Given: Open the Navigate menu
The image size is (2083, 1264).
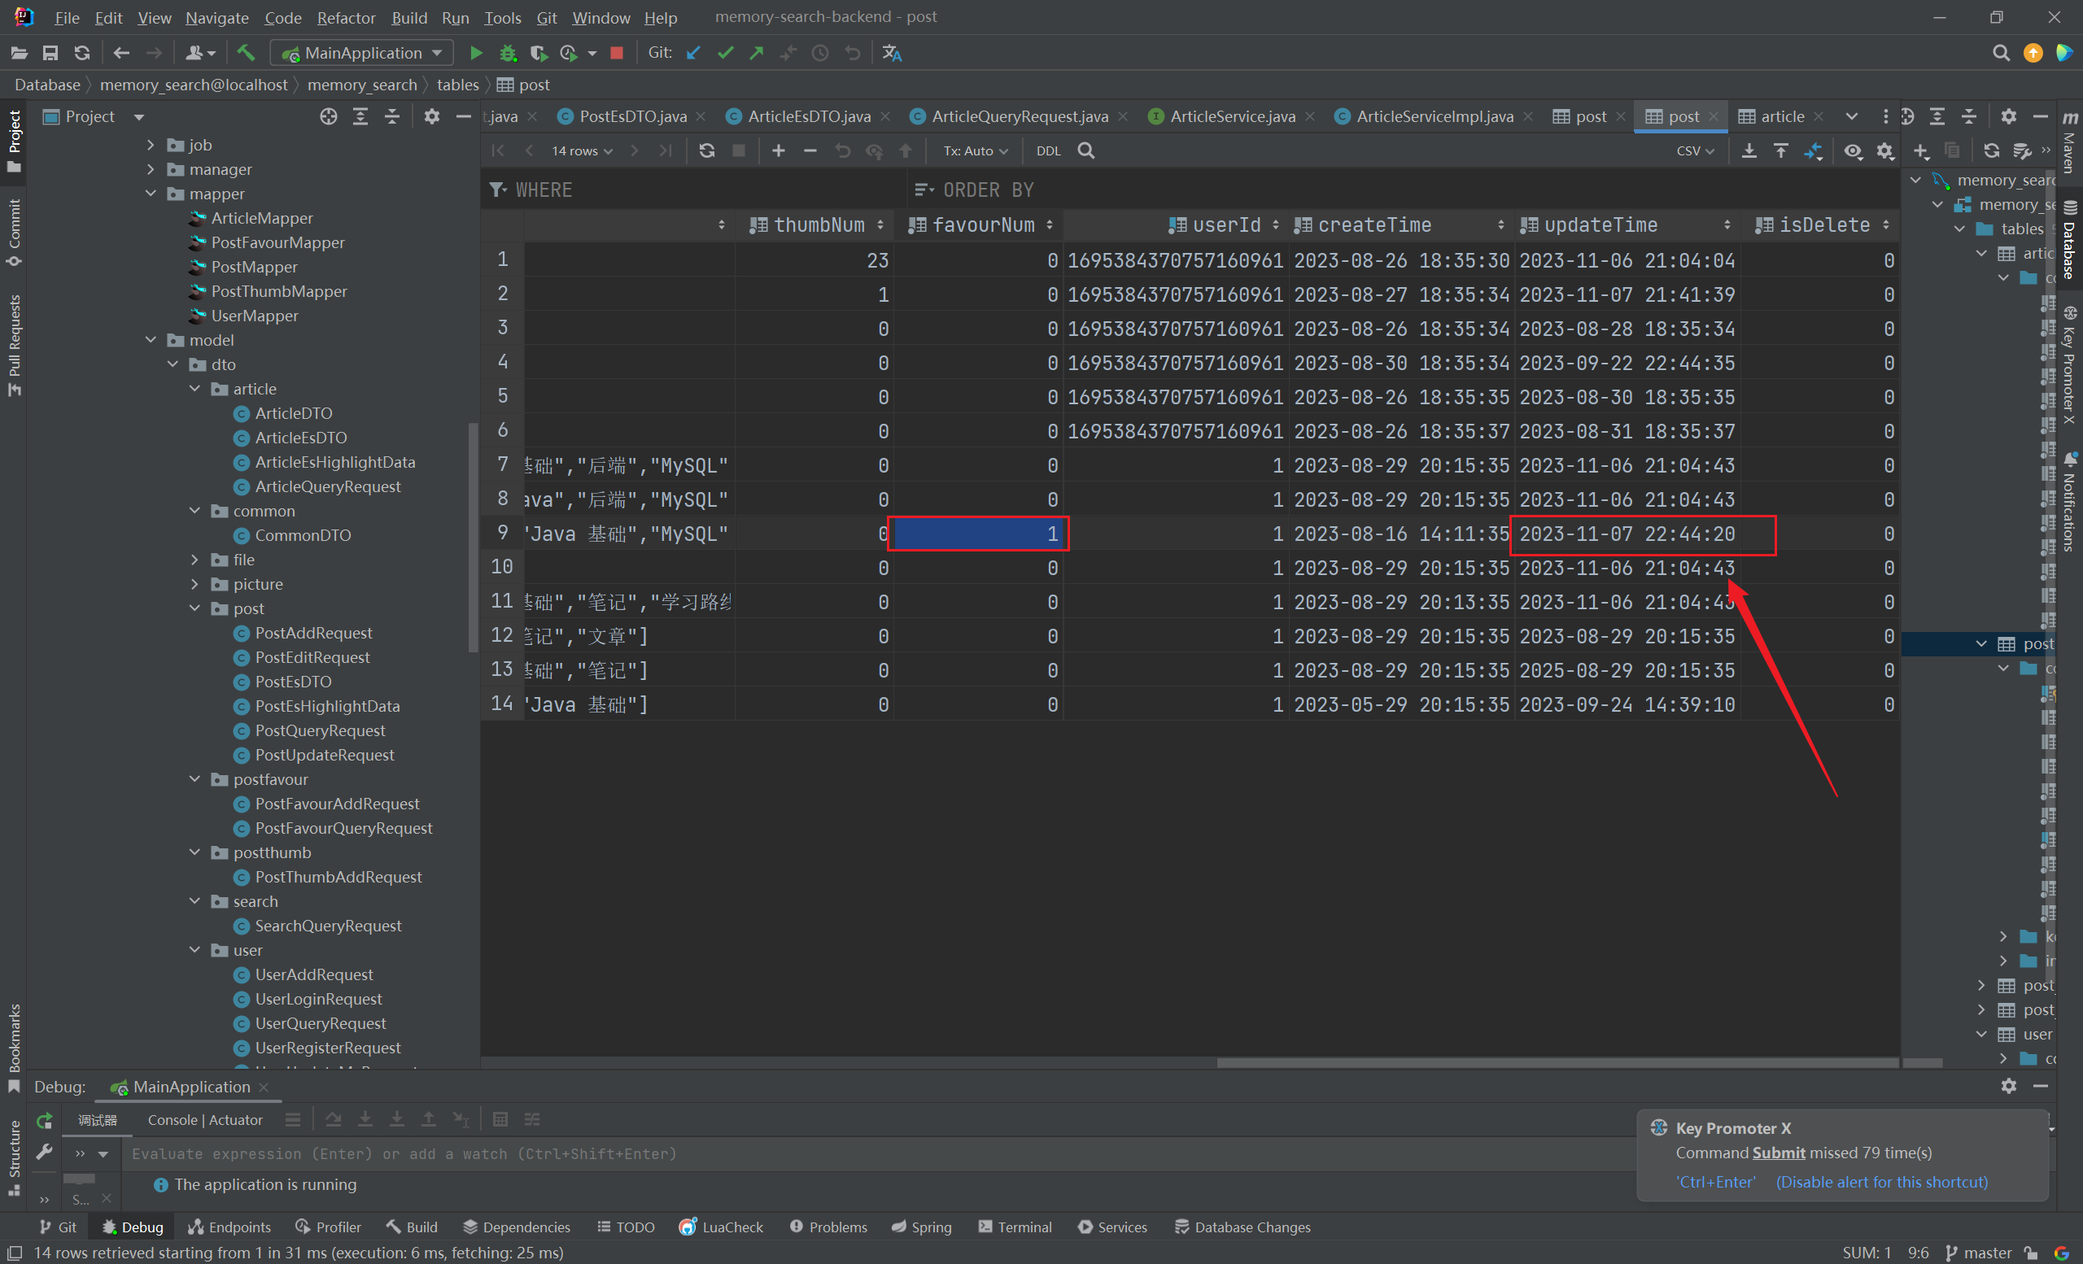Looking at the screenshot, I should coord(216,18).
